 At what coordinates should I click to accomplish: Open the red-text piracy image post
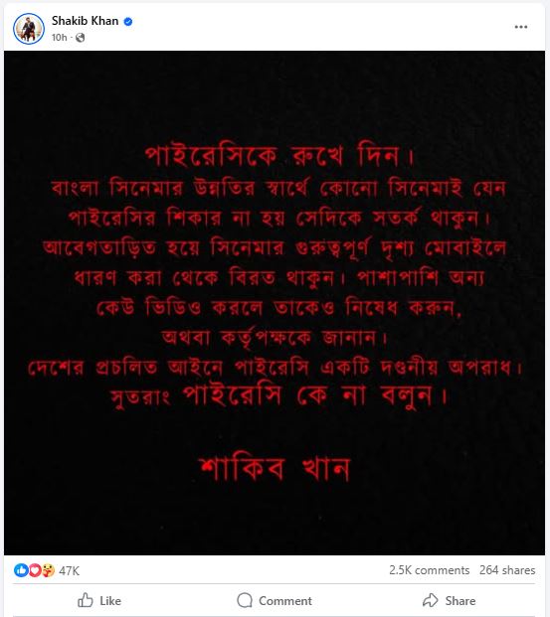point(275,303)
